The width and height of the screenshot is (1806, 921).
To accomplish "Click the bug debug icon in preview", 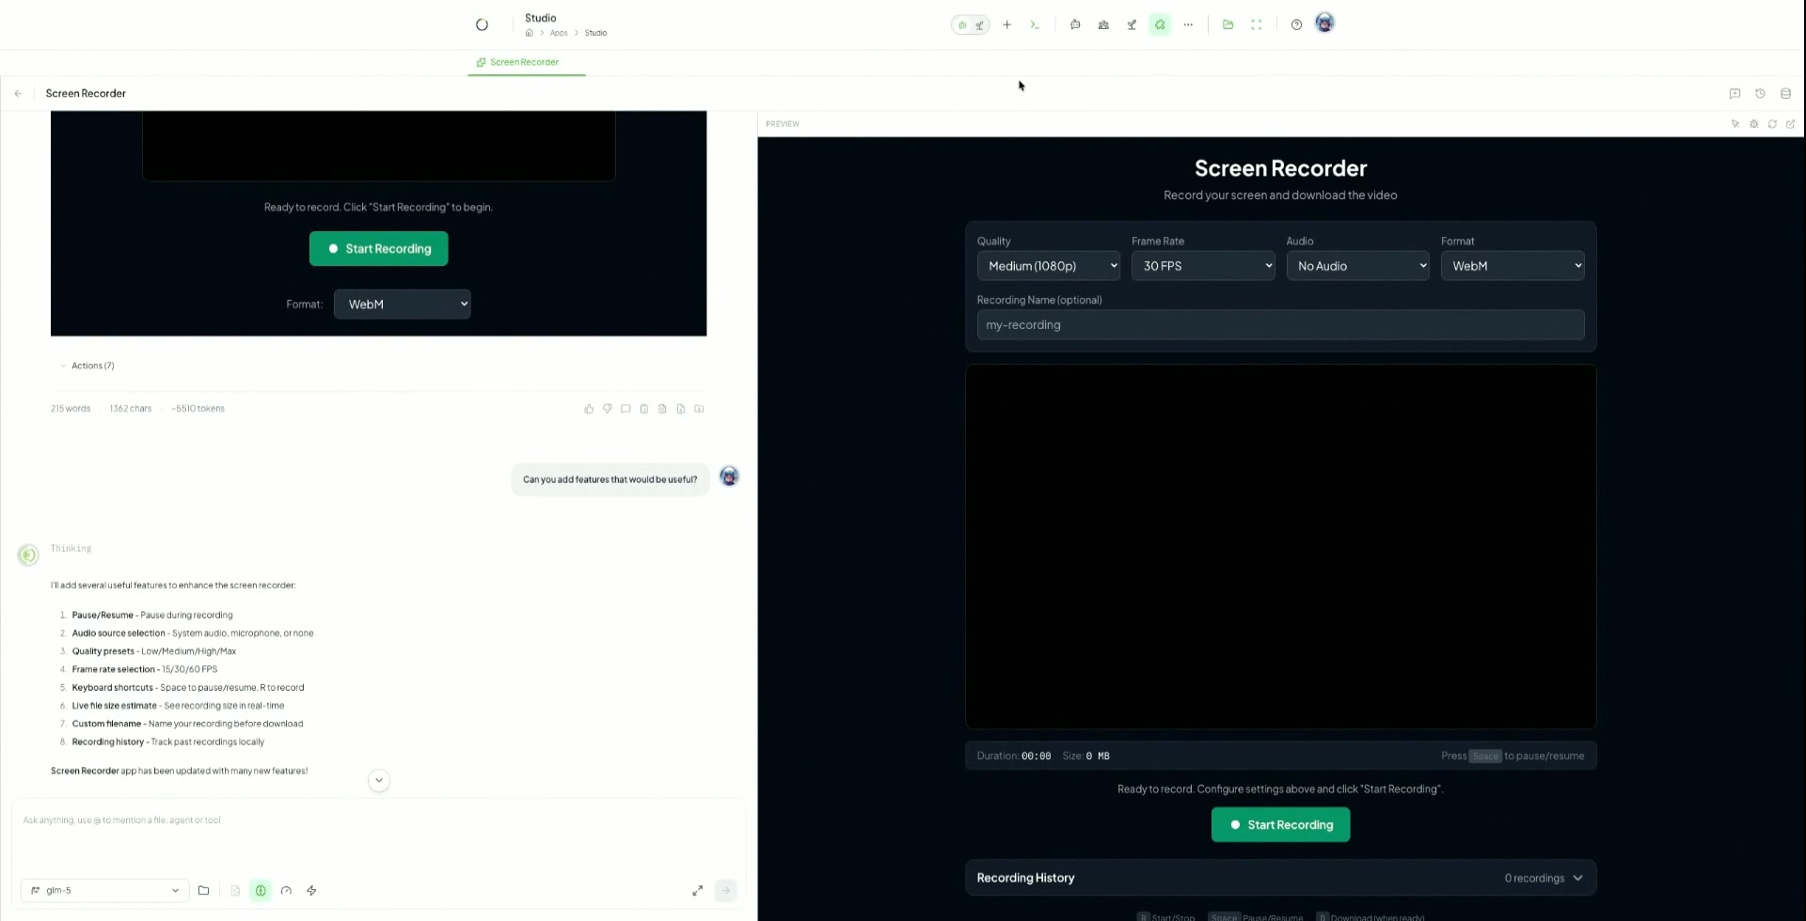I will click(1753, 124).
